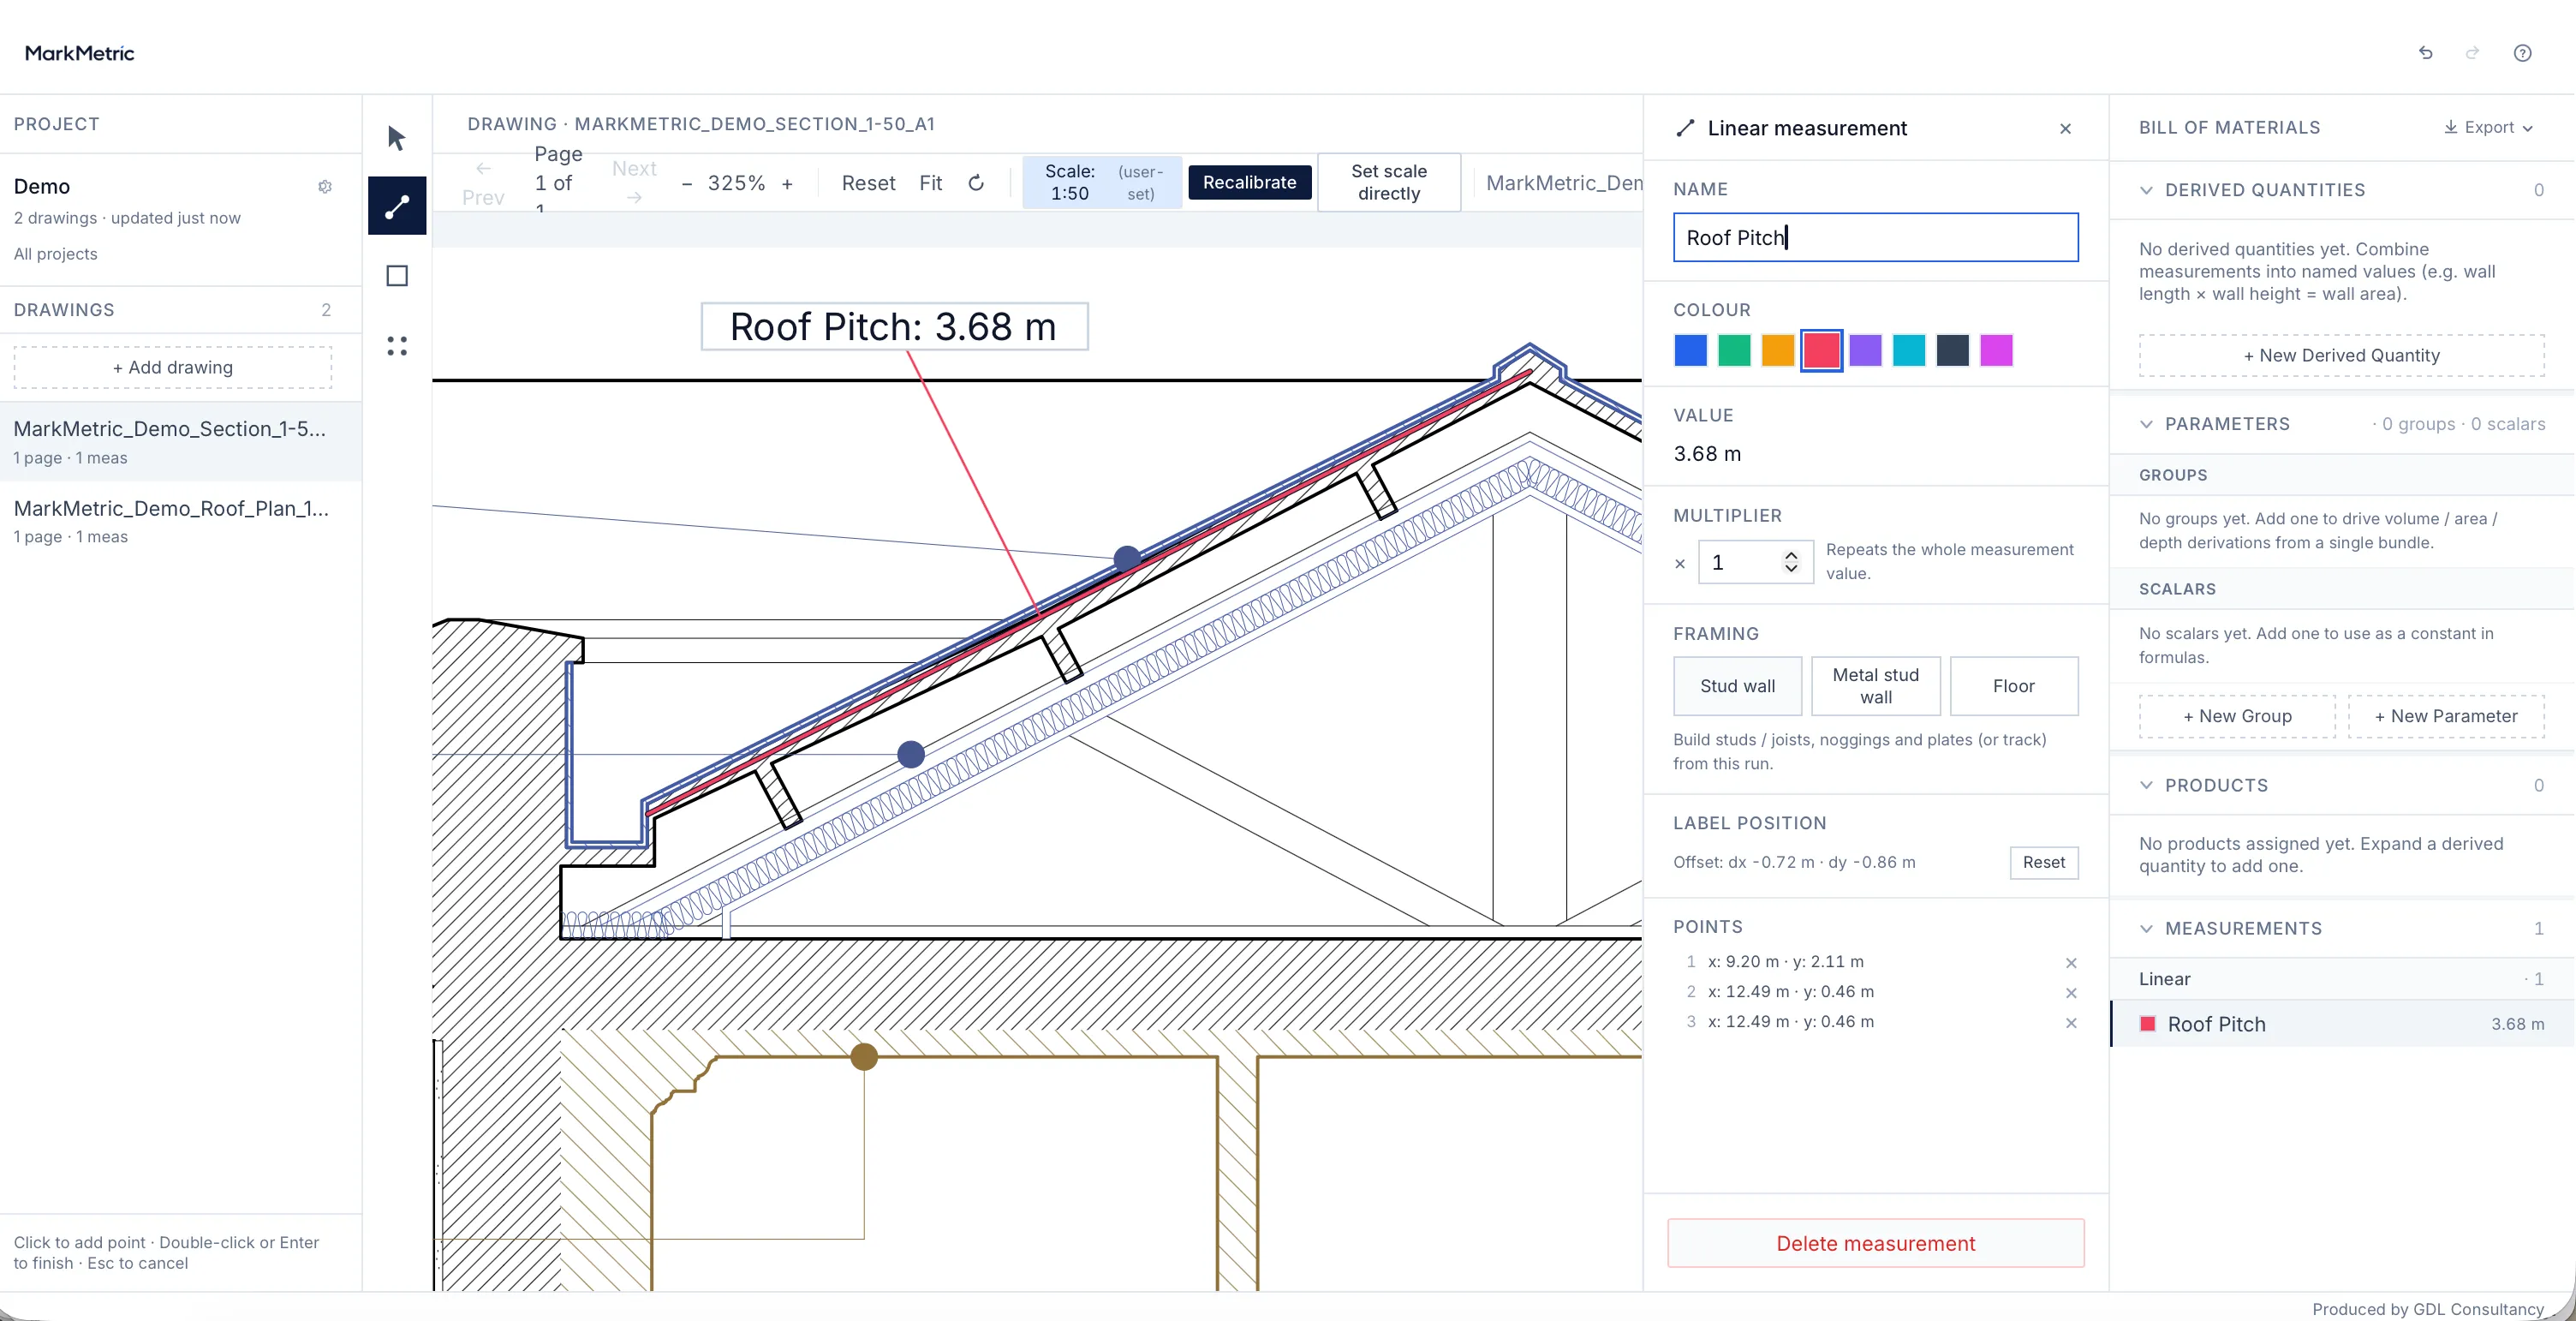Click New Derived Quantity button
Viewport: 2576px width, 1321px height.
2341,356
